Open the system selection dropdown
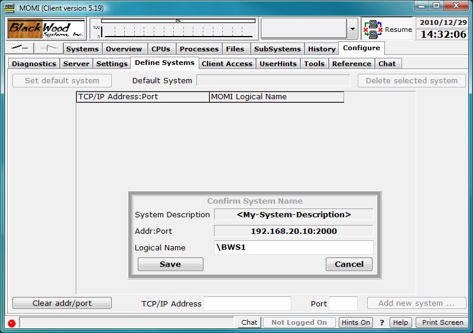The height and width of the screenshot is (333, 473). point(352,28)
